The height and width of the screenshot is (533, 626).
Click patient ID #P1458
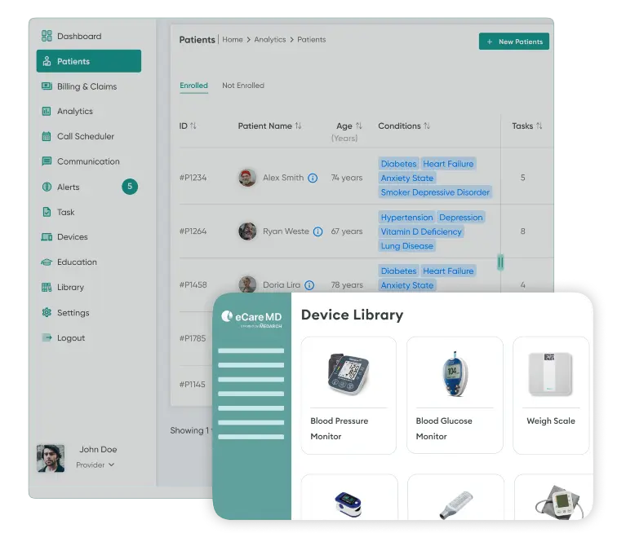point(193,285)
